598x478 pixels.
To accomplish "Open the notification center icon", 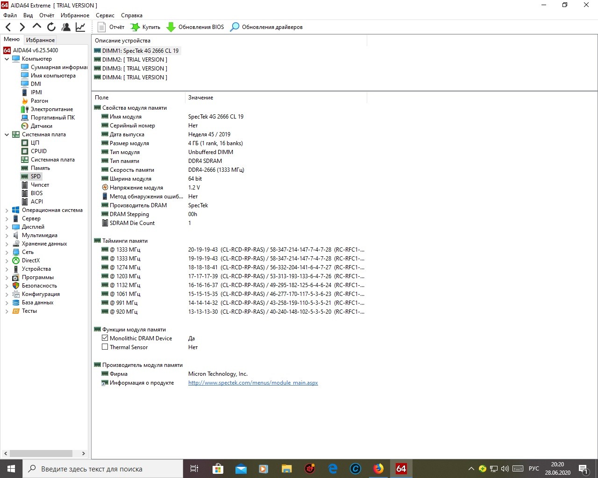I will 583,469.
